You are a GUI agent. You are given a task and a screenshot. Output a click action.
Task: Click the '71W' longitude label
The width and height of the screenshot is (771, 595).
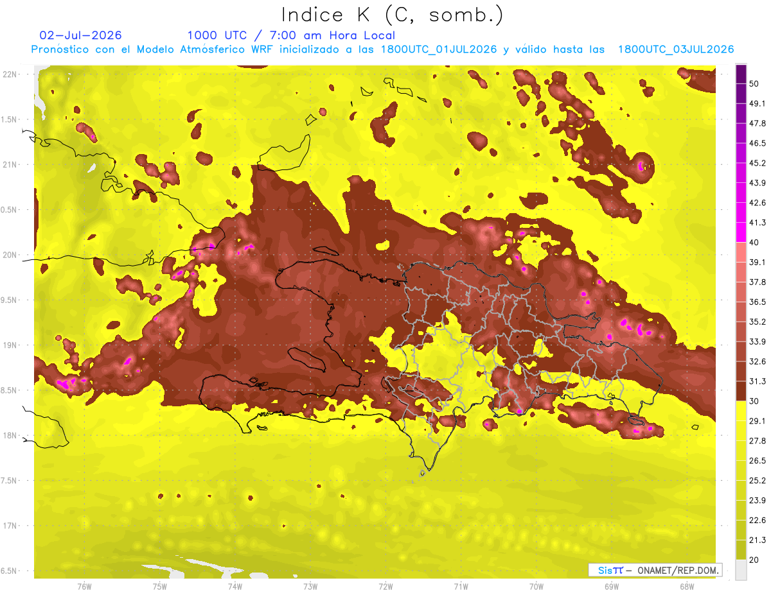tap(461, 586)
